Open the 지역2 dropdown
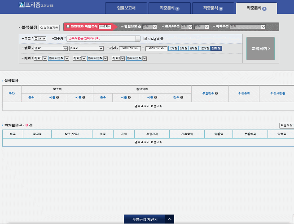294x224 pixels. 79,58
